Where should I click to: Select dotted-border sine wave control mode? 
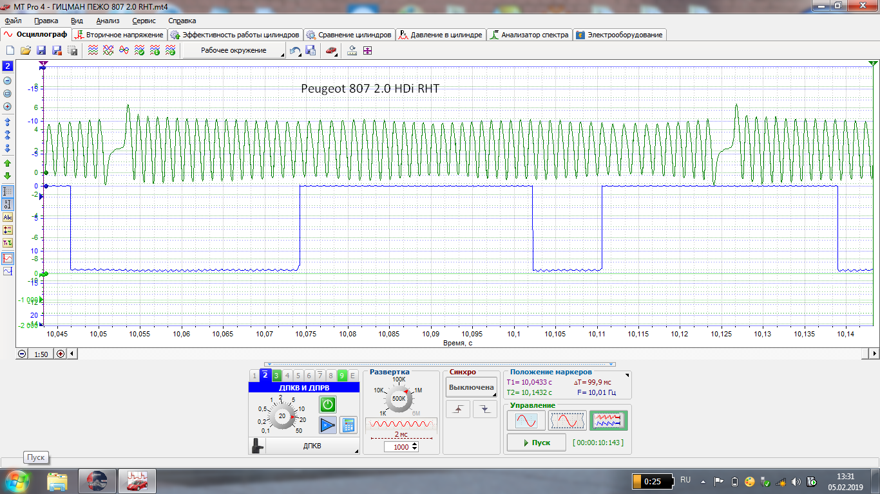(568, 421)
